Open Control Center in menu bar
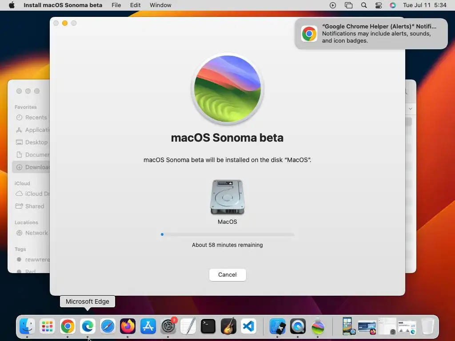This screenshot has height=341, width=455. coord(379,5)
